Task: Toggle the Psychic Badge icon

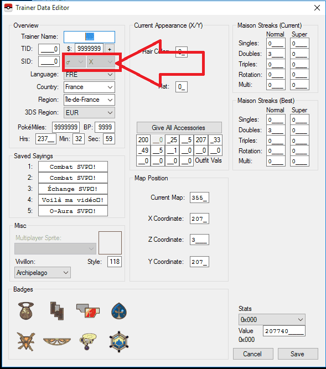Action: 88,341
